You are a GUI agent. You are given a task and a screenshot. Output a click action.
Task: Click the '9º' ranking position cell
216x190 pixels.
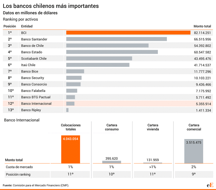[x=194, y=174]
